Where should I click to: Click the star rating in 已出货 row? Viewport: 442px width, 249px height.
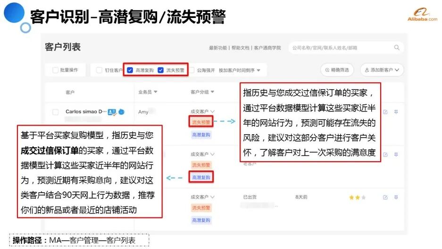tap(358, 197)
